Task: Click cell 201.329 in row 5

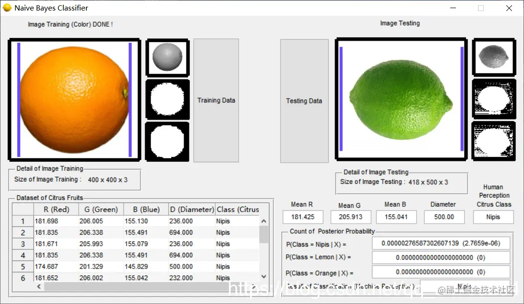Action: (101, 267)
